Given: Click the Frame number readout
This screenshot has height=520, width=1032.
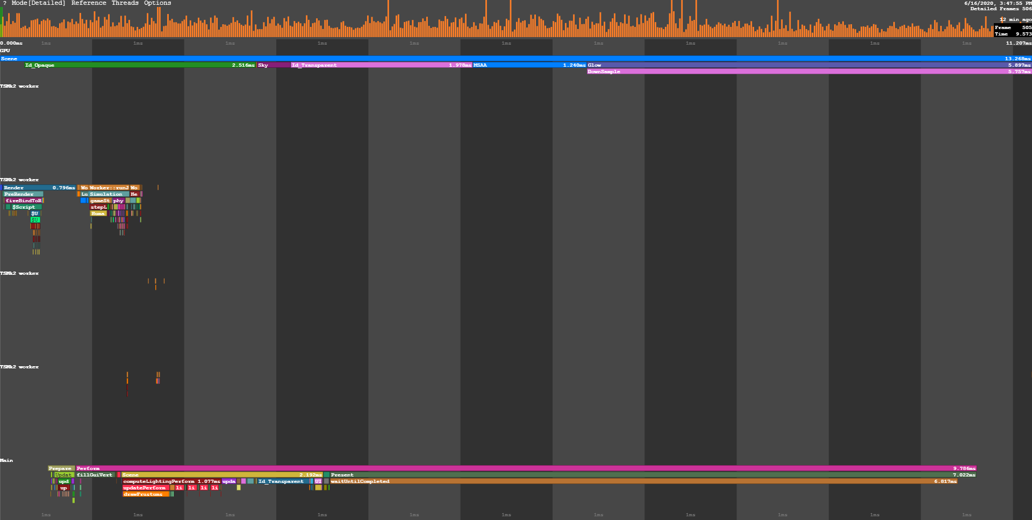Looking at the screenshot, I should point(1013,27).
